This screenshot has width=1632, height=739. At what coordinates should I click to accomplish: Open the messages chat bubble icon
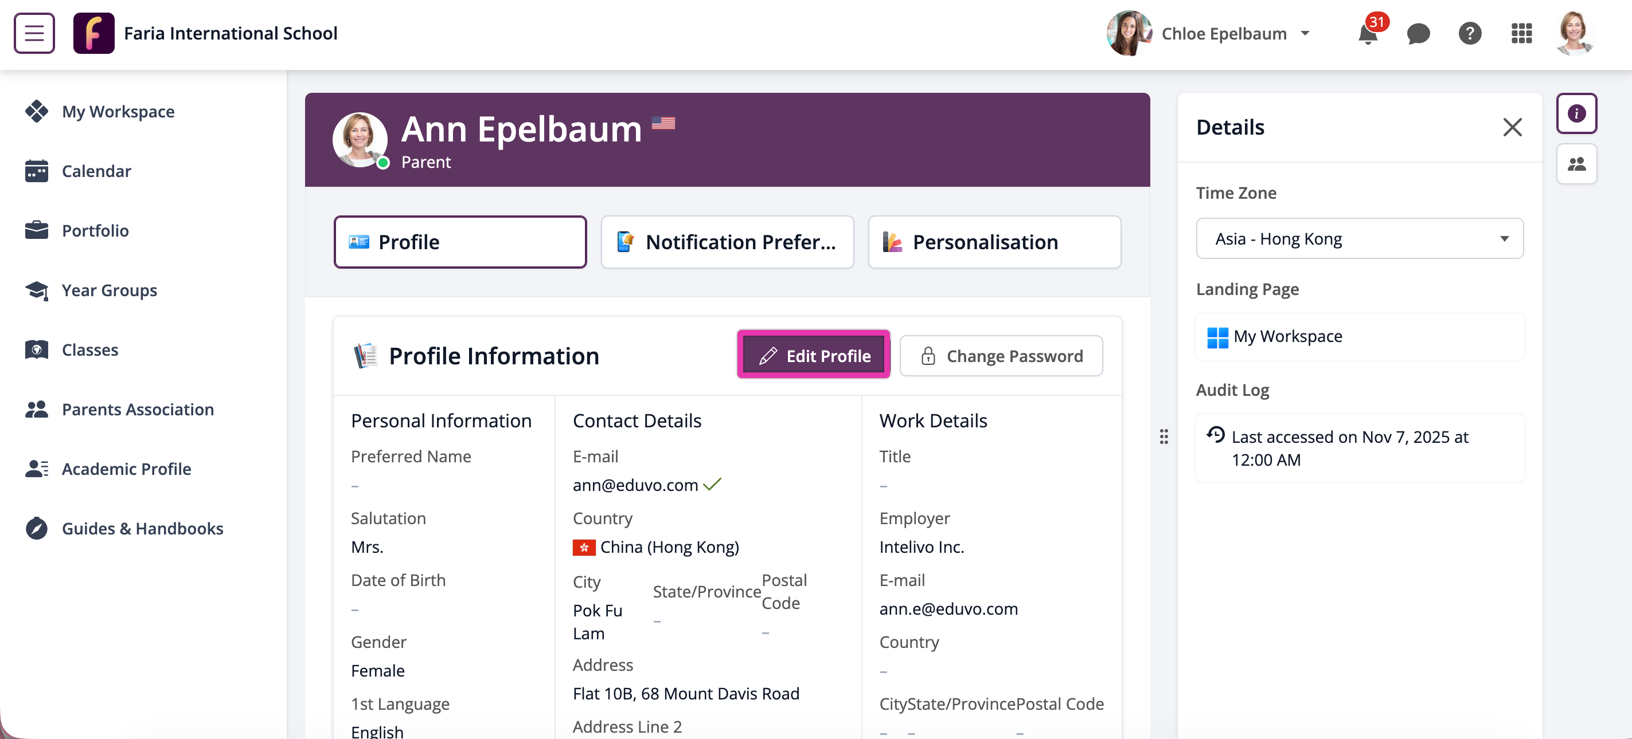pos(1418,34)
